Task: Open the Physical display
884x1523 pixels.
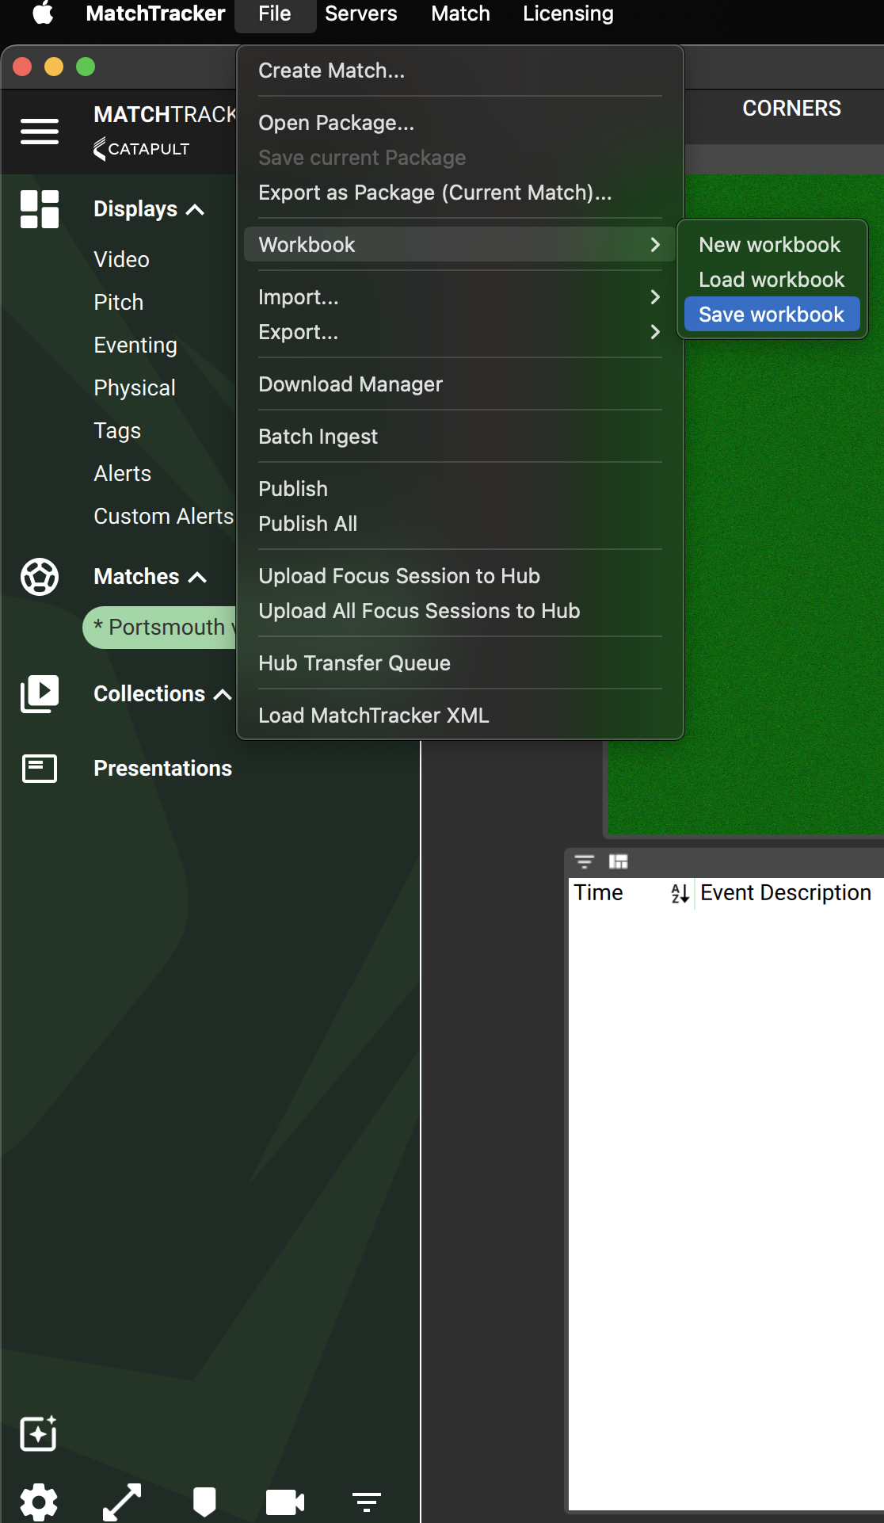Action: coord(135,388)
